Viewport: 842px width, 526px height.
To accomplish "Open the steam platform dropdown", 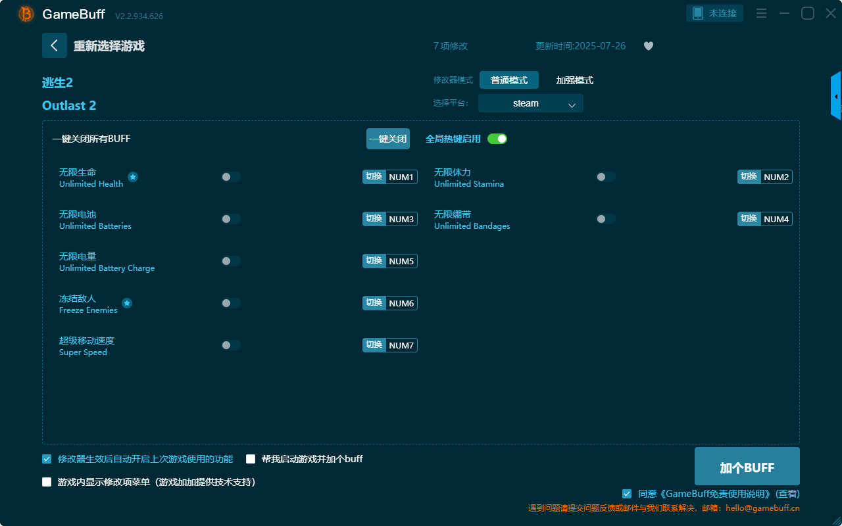I will click(531, 103).
